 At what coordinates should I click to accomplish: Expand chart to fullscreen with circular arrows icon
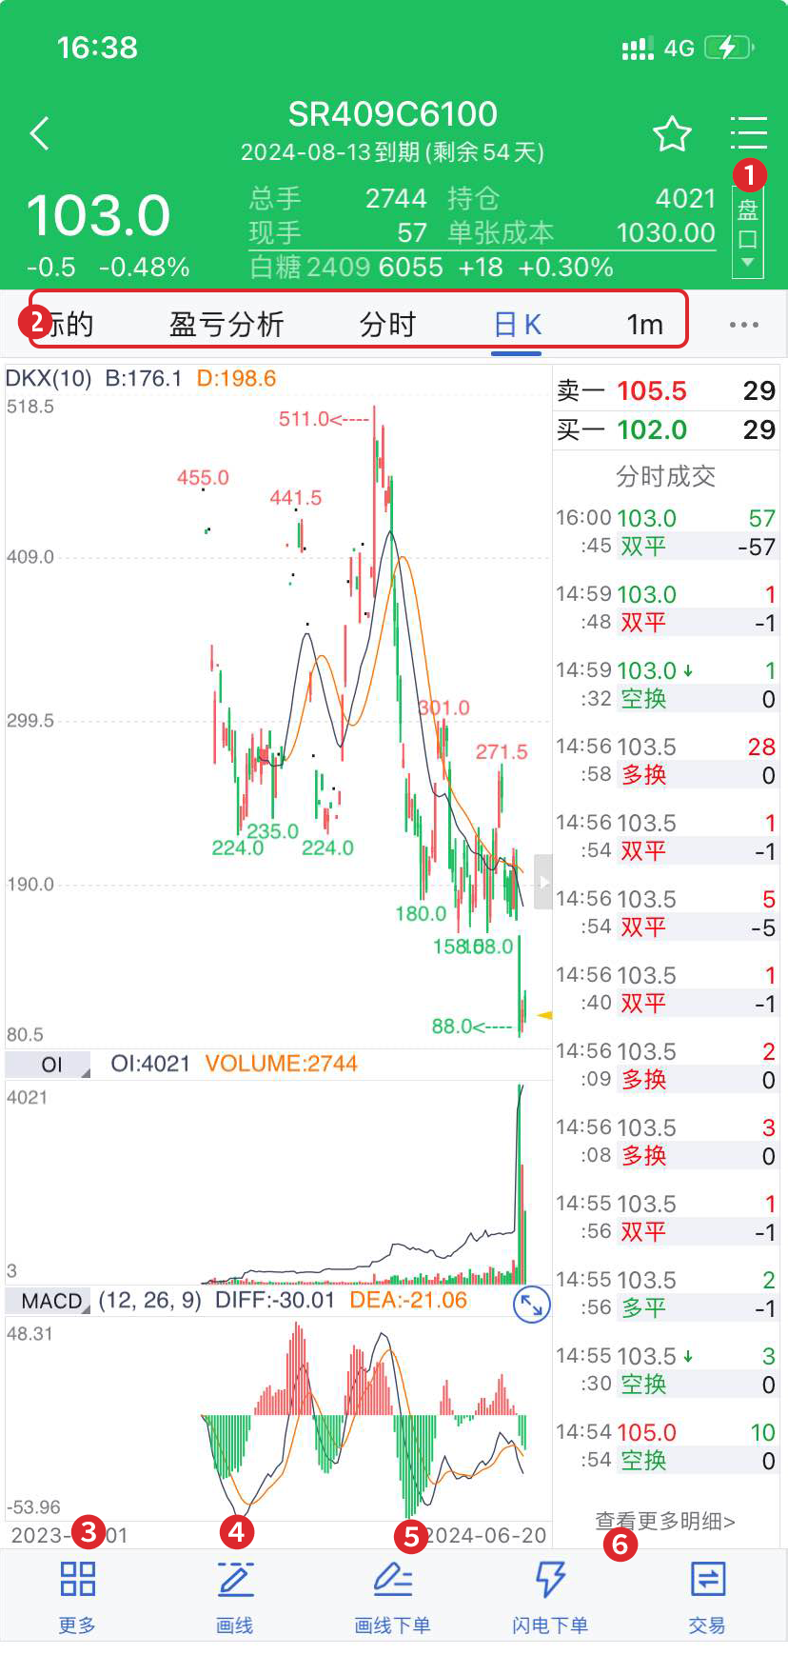coord(531,1305)
